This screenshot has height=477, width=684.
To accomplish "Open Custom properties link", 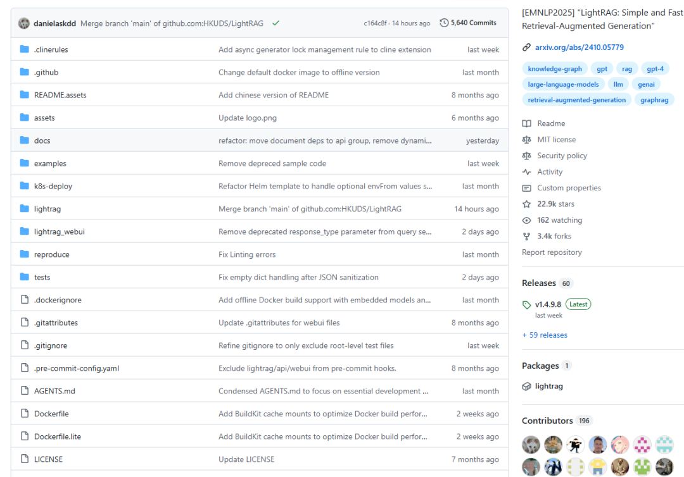I will [569, 188].
